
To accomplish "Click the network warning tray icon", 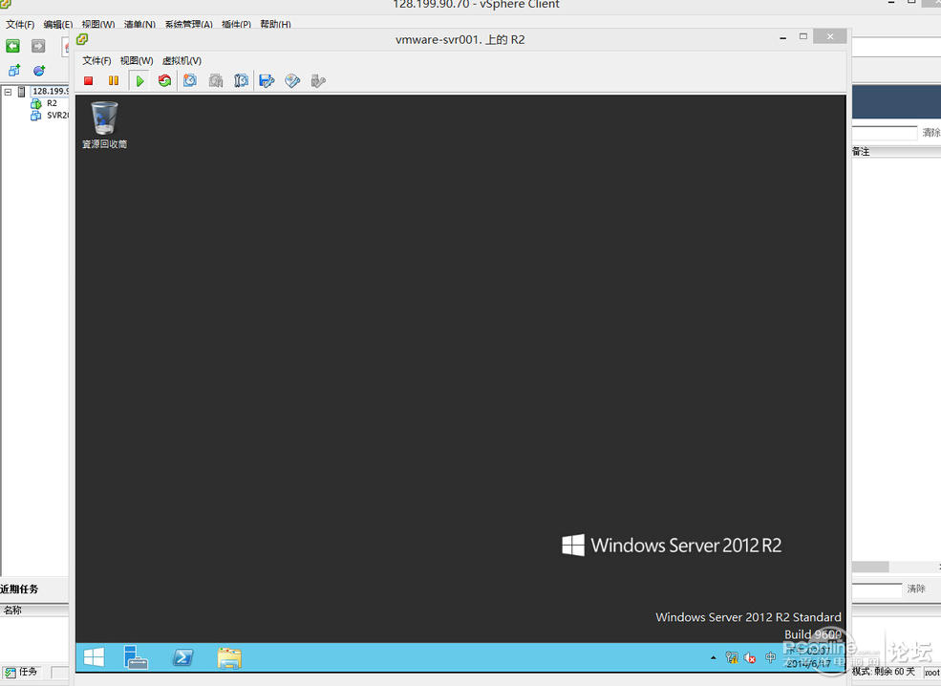I will (x=732, y=657).
